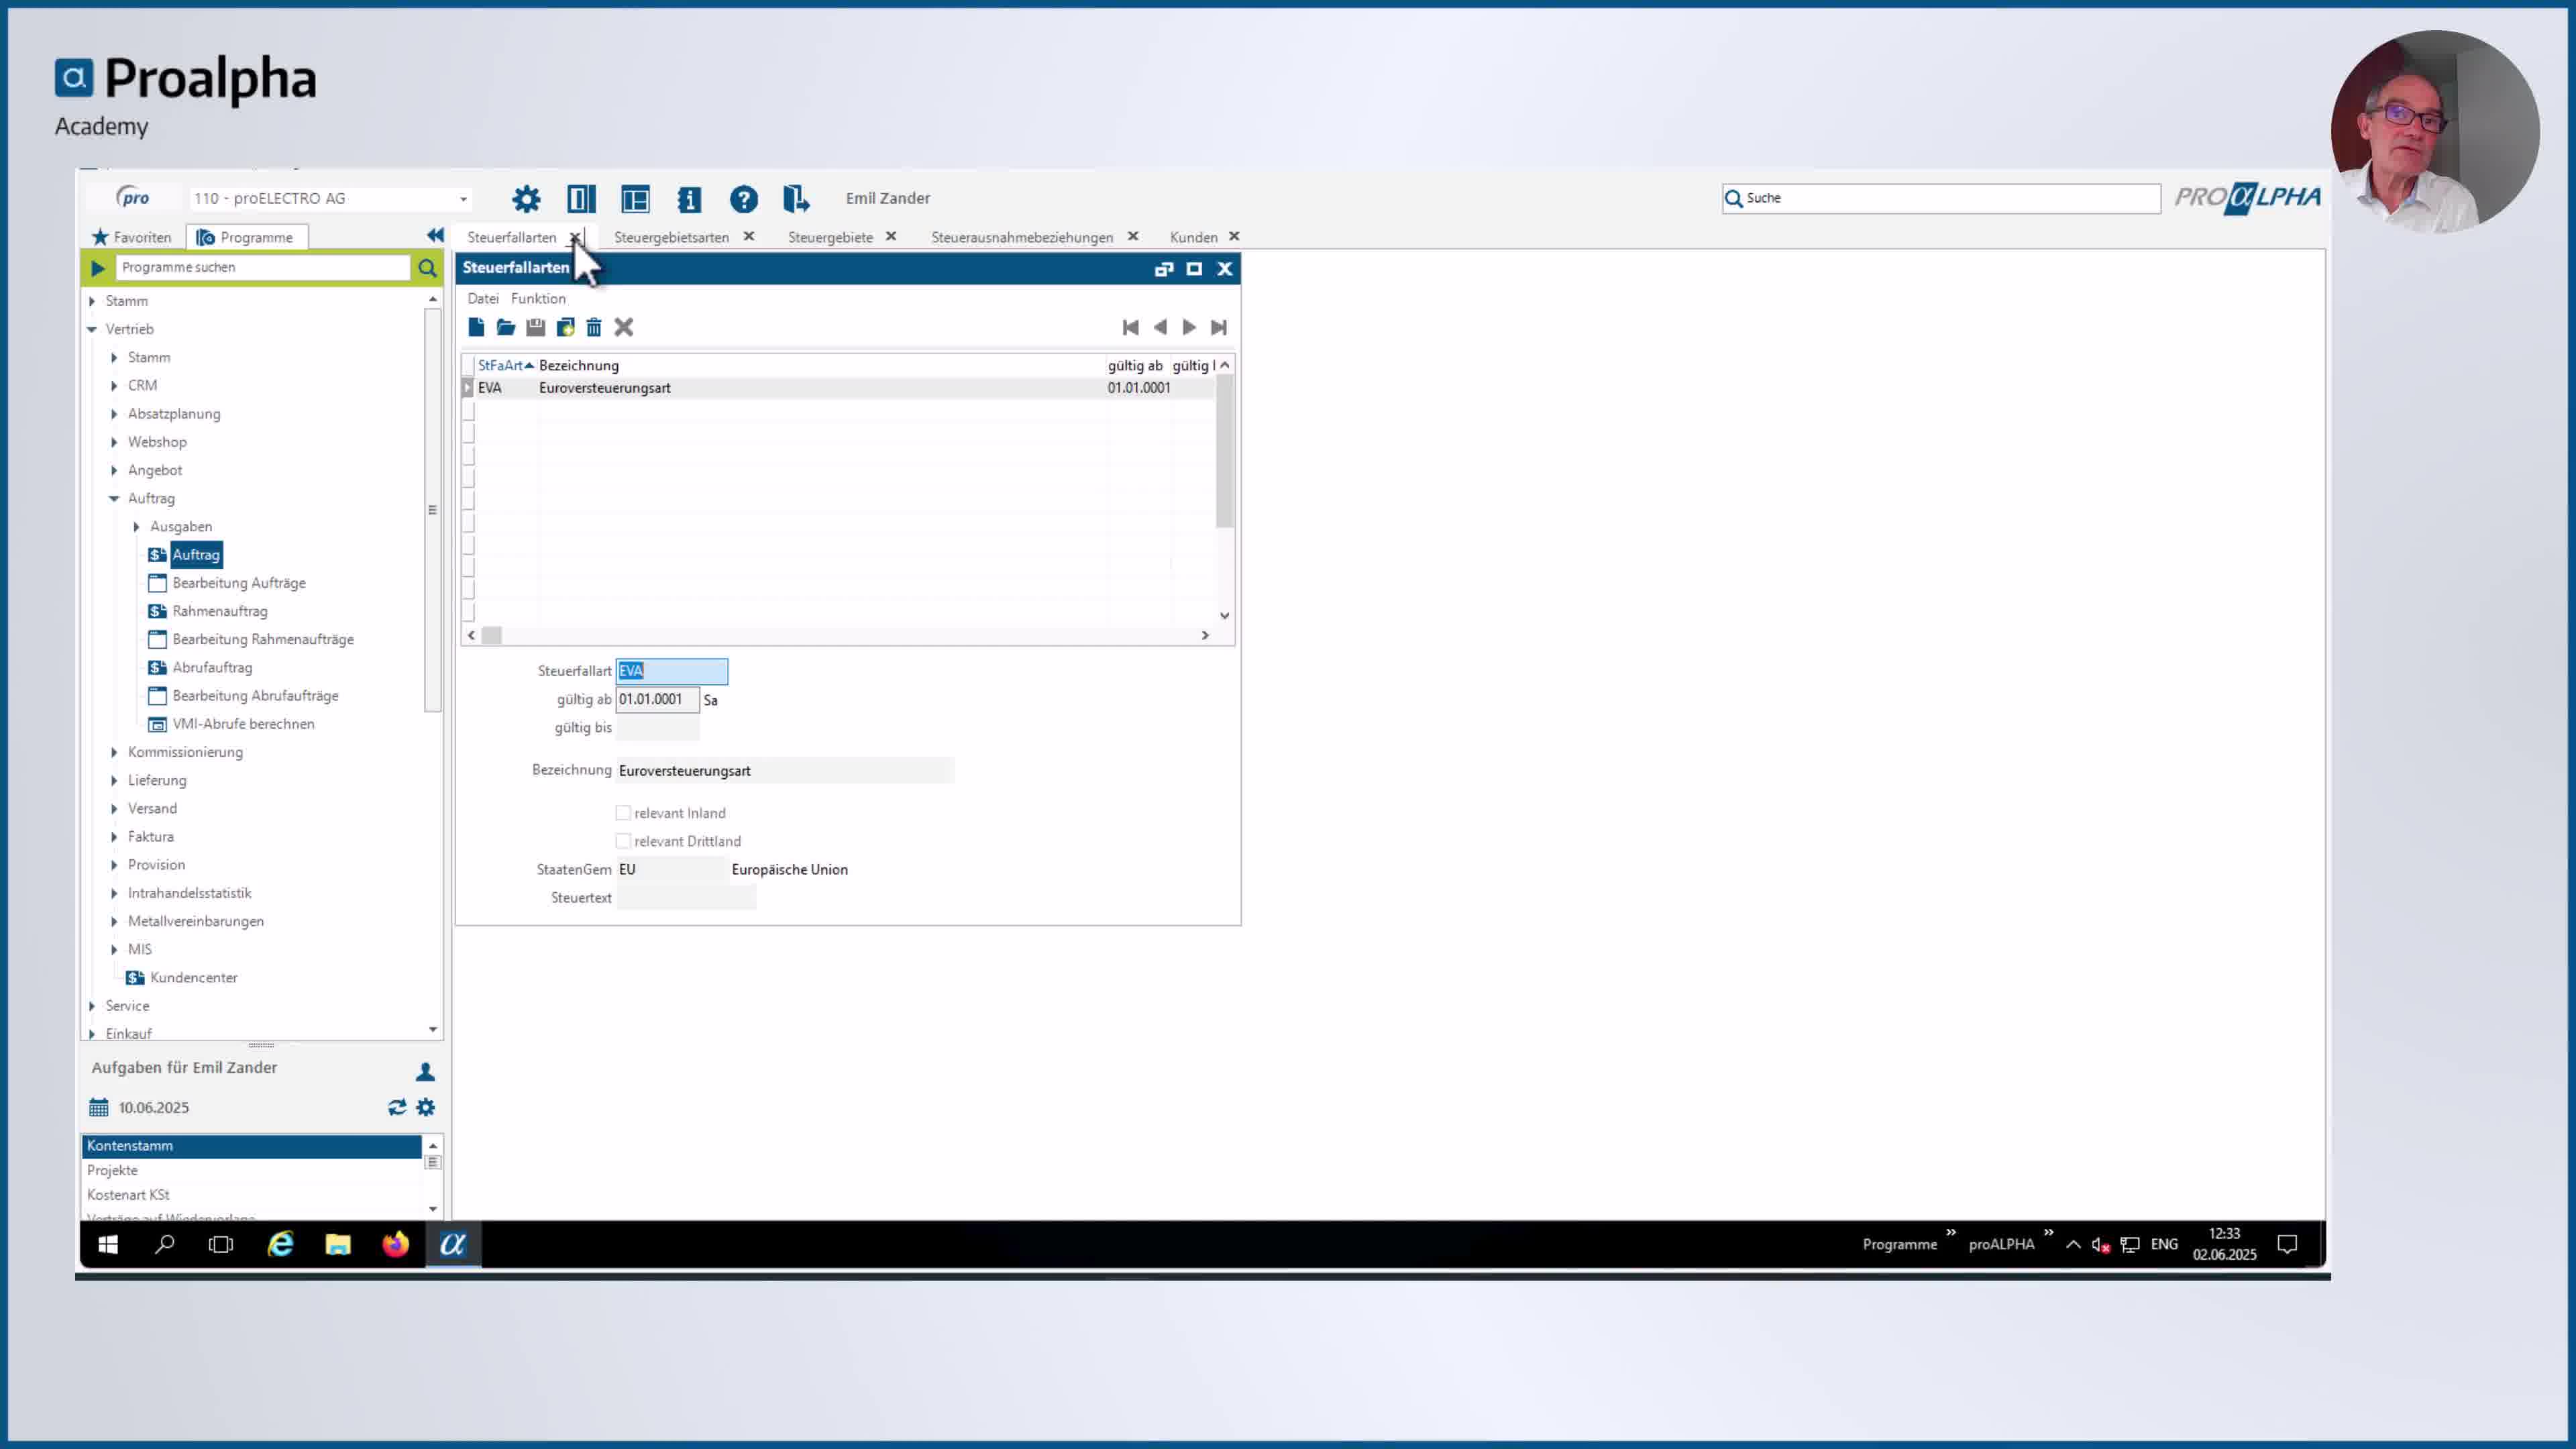This screenshot has height=1449, width=2576.
Task: Sort table by StFaArt column header
Action: [x=506, y=365]
